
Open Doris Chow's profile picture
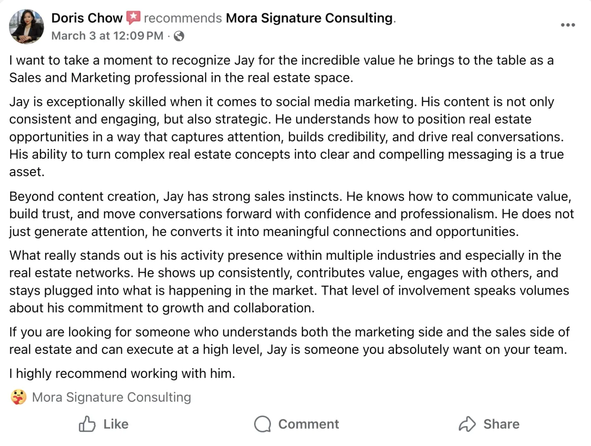click(26, 26)
